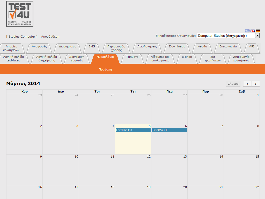The width and height of the screenshot is (265, 199).
Task: Select day 11 in the calendar
Action: click(97, 170)
